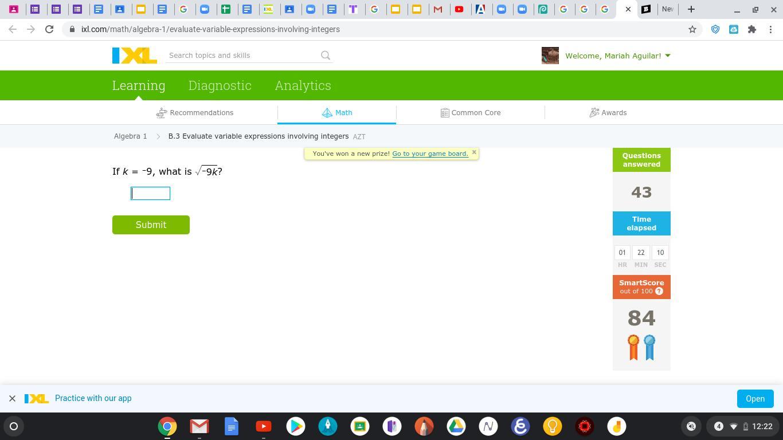Open the notification count in the tray
This screenshot has height=440, width=783.
coord(718,426)
